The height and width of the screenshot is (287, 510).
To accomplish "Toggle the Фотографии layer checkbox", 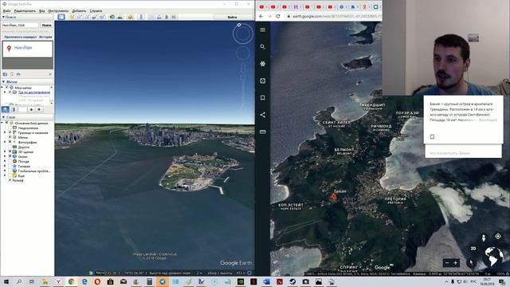I will [10, 142].
